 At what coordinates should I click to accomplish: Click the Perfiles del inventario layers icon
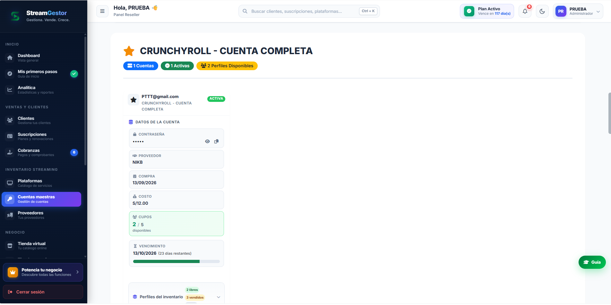[135, 297]
